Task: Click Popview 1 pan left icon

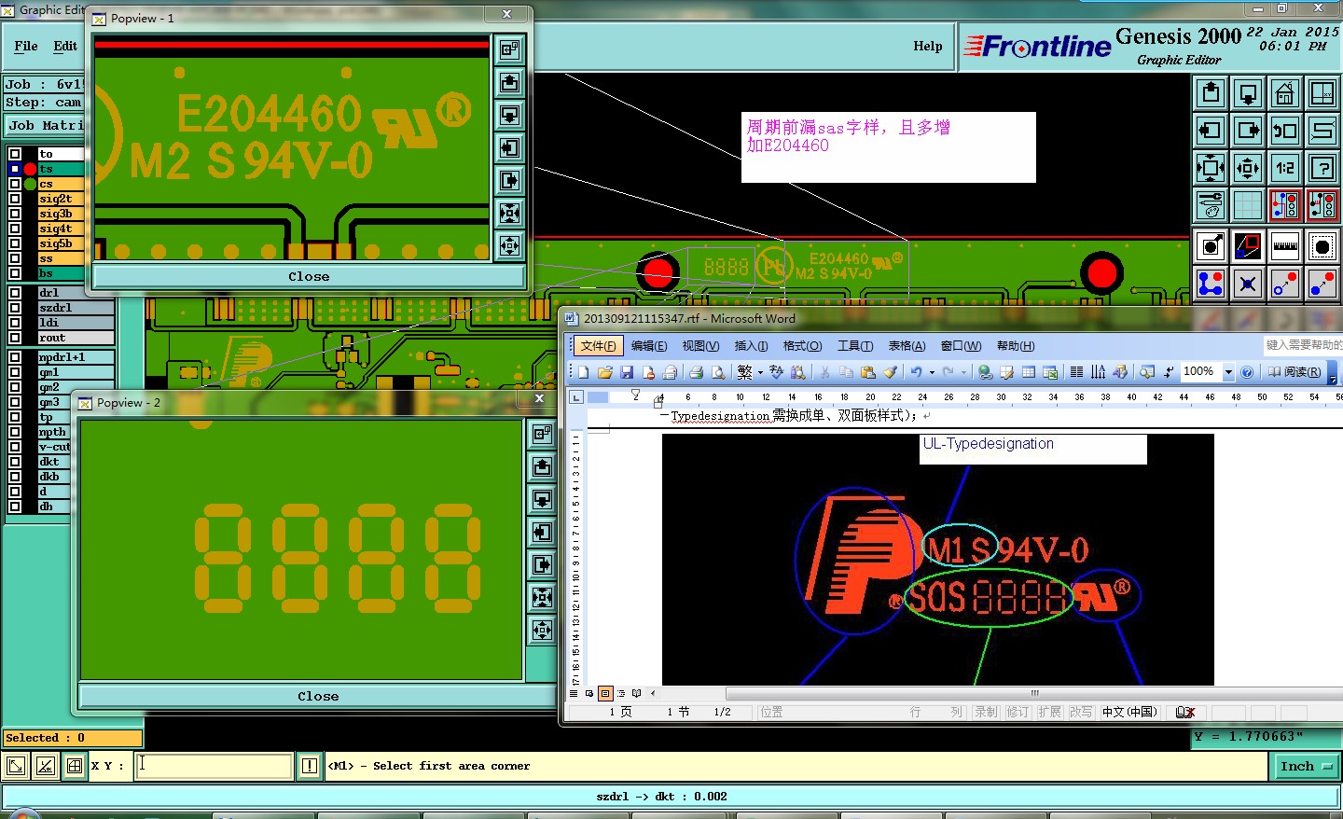Action: tap(509, 147)
